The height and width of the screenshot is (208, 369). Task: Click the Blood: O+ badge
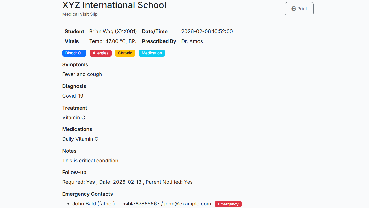click(74, 53)
